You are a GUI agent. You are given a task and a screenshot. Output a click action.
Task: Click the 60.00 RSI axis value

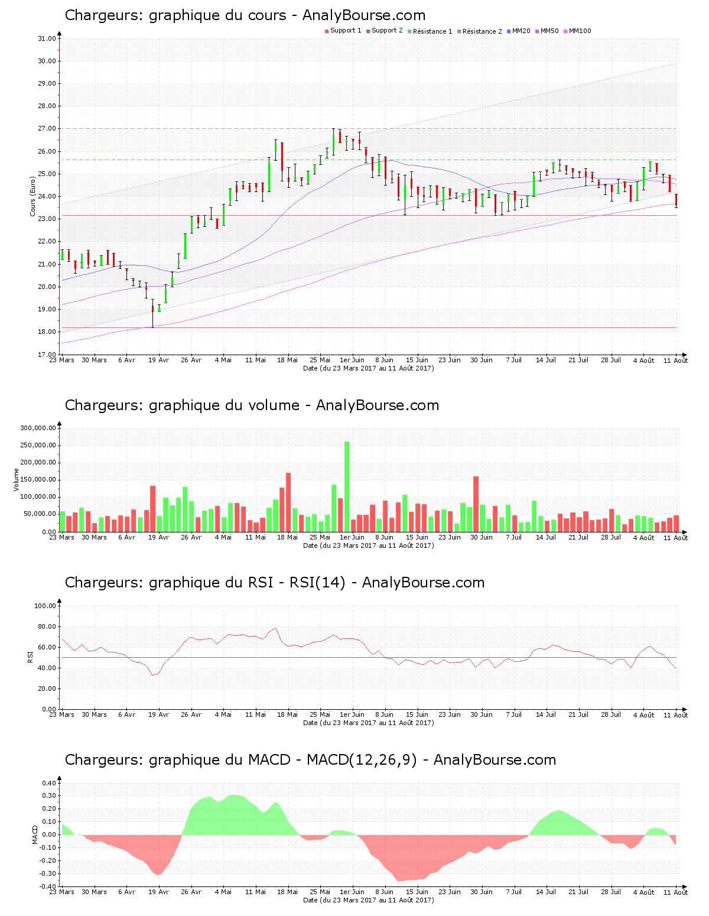[47, 647]
